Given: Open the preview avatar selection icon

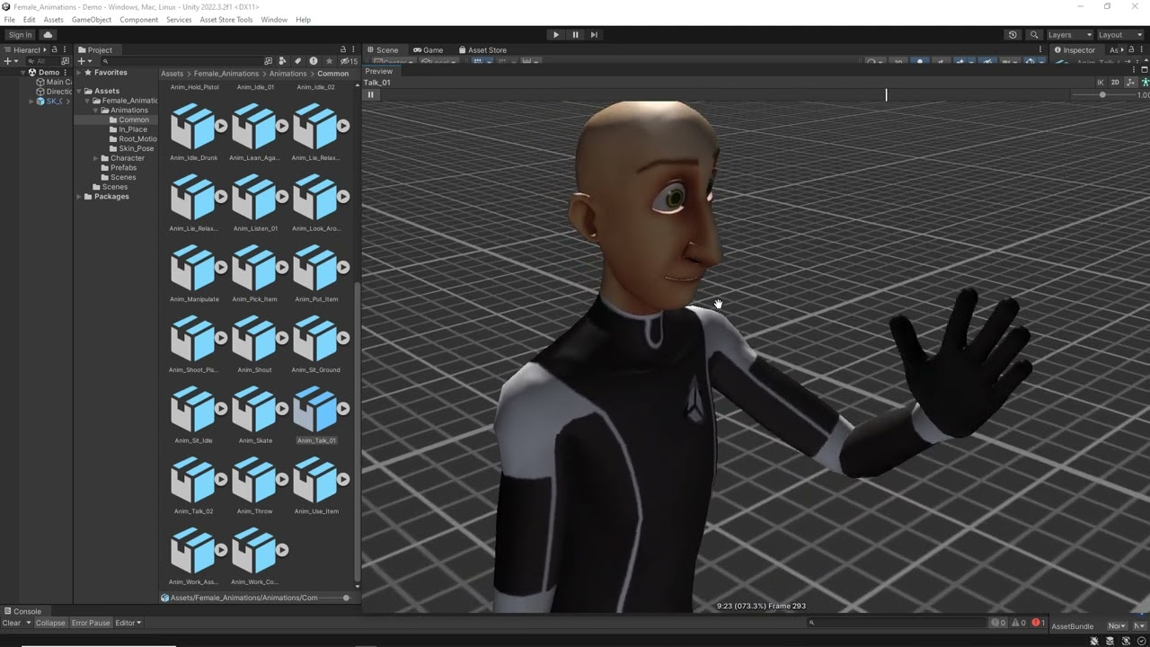Looking at the screenshot, I should coord(1145,82).
